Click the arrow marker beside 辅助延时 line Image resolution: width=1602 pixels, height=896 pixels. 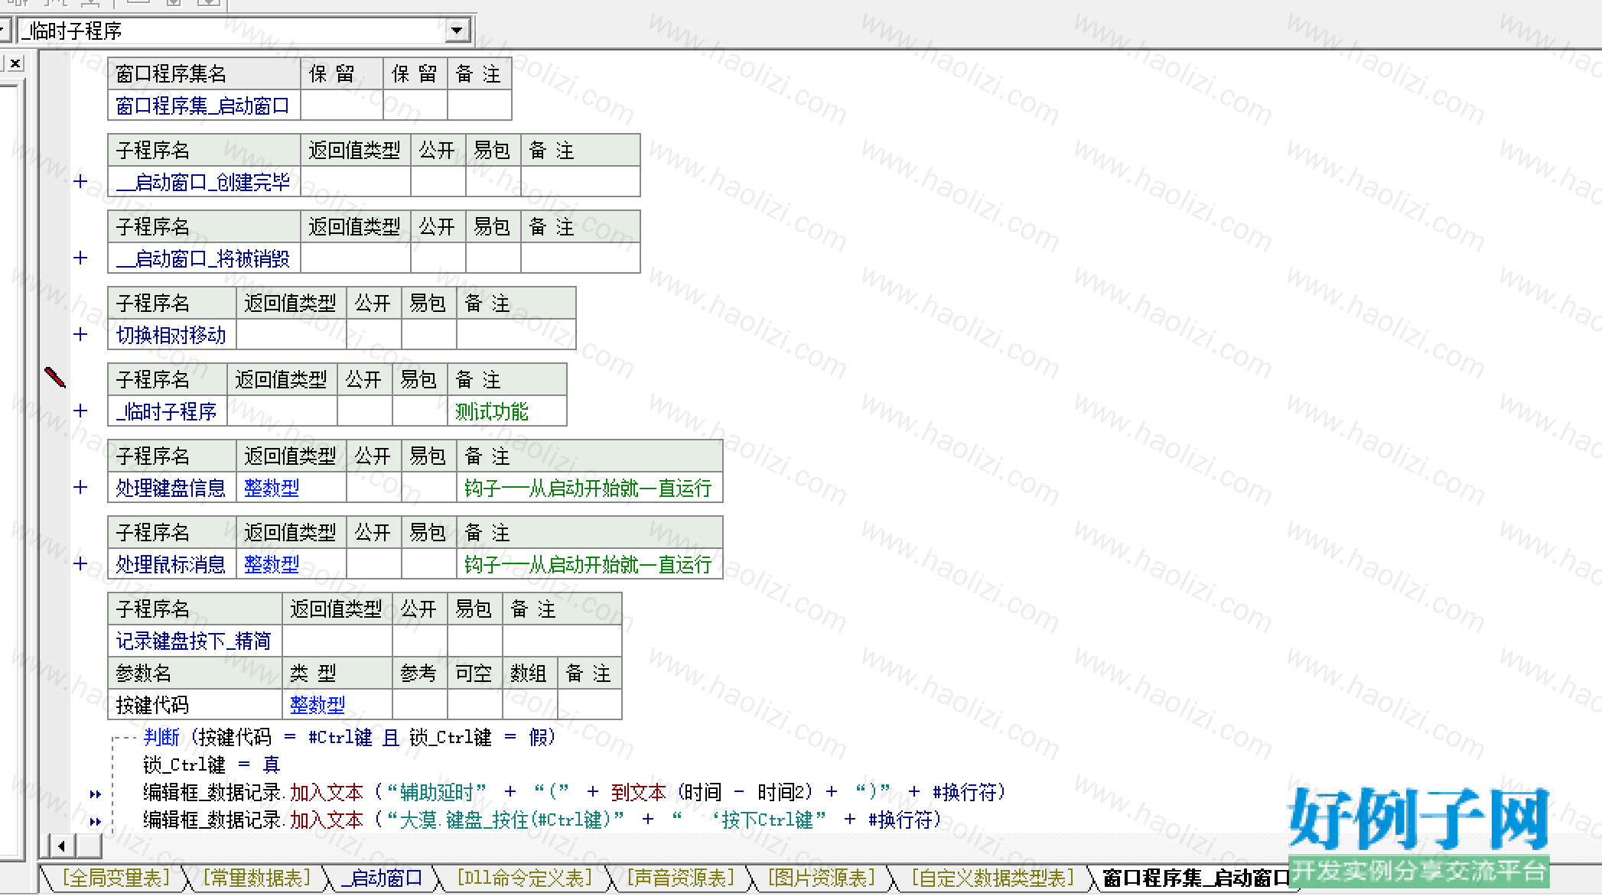(x=96, y=794)
